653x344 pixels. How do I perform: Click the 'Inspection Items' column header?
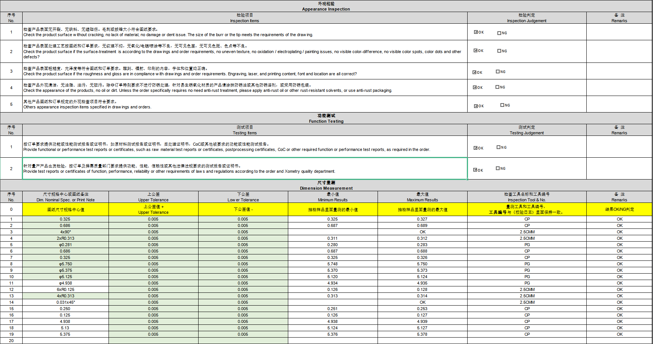click(245, 18)
